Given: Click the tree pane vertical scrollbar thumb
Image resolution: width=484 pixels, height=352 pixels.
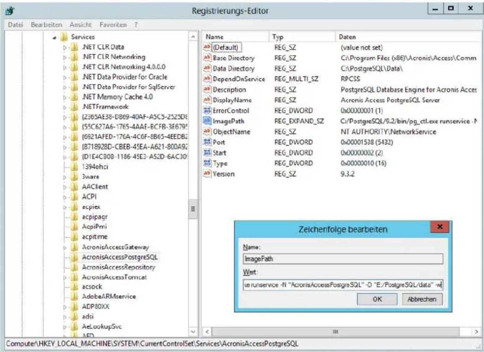Looking at the screenshot, I should (193, 209).
